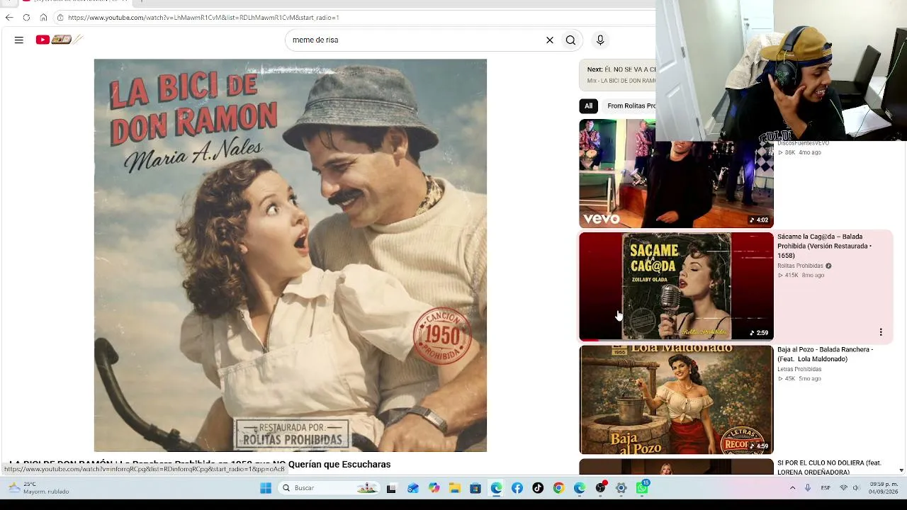Select the All filter chip

588,106
